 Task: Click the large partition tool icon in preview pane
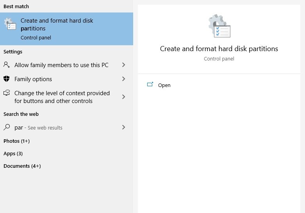(x=219, y=26)
